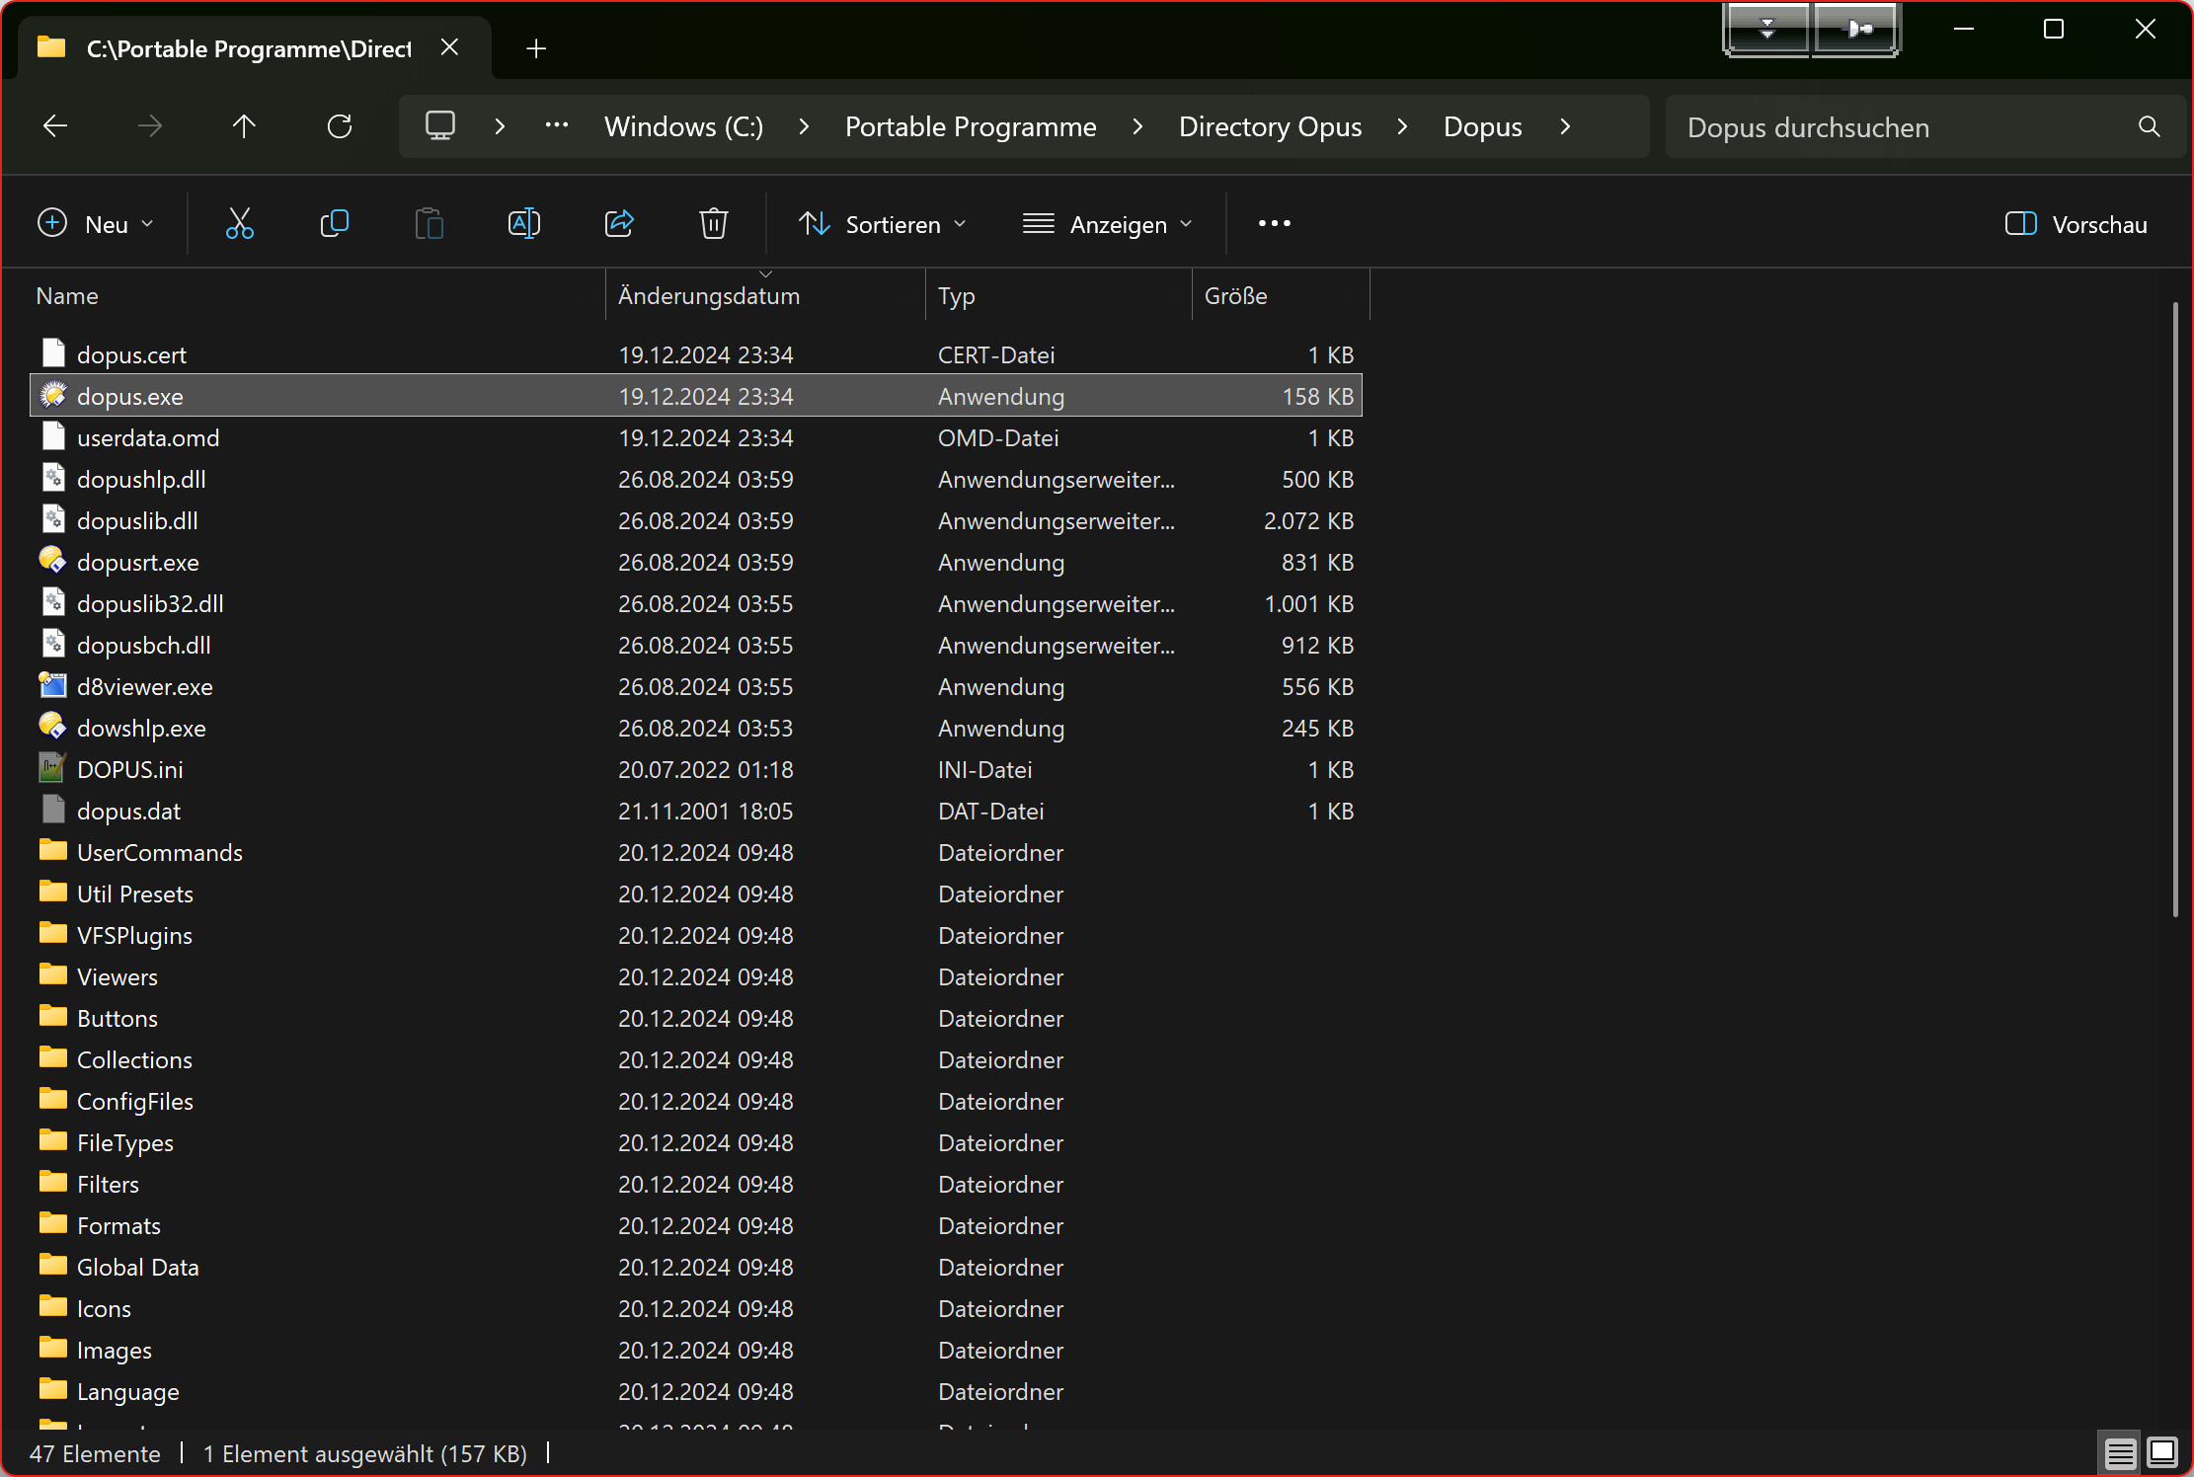Select the Global Data folder

point(696,1267)
